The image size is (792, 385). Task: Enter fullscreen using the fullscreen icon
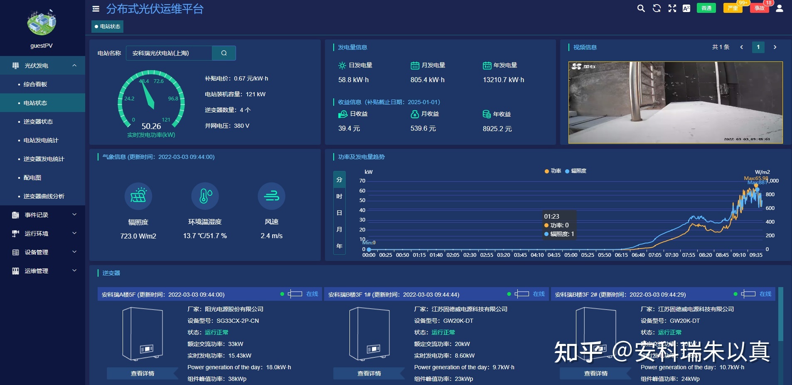point(672,8)
